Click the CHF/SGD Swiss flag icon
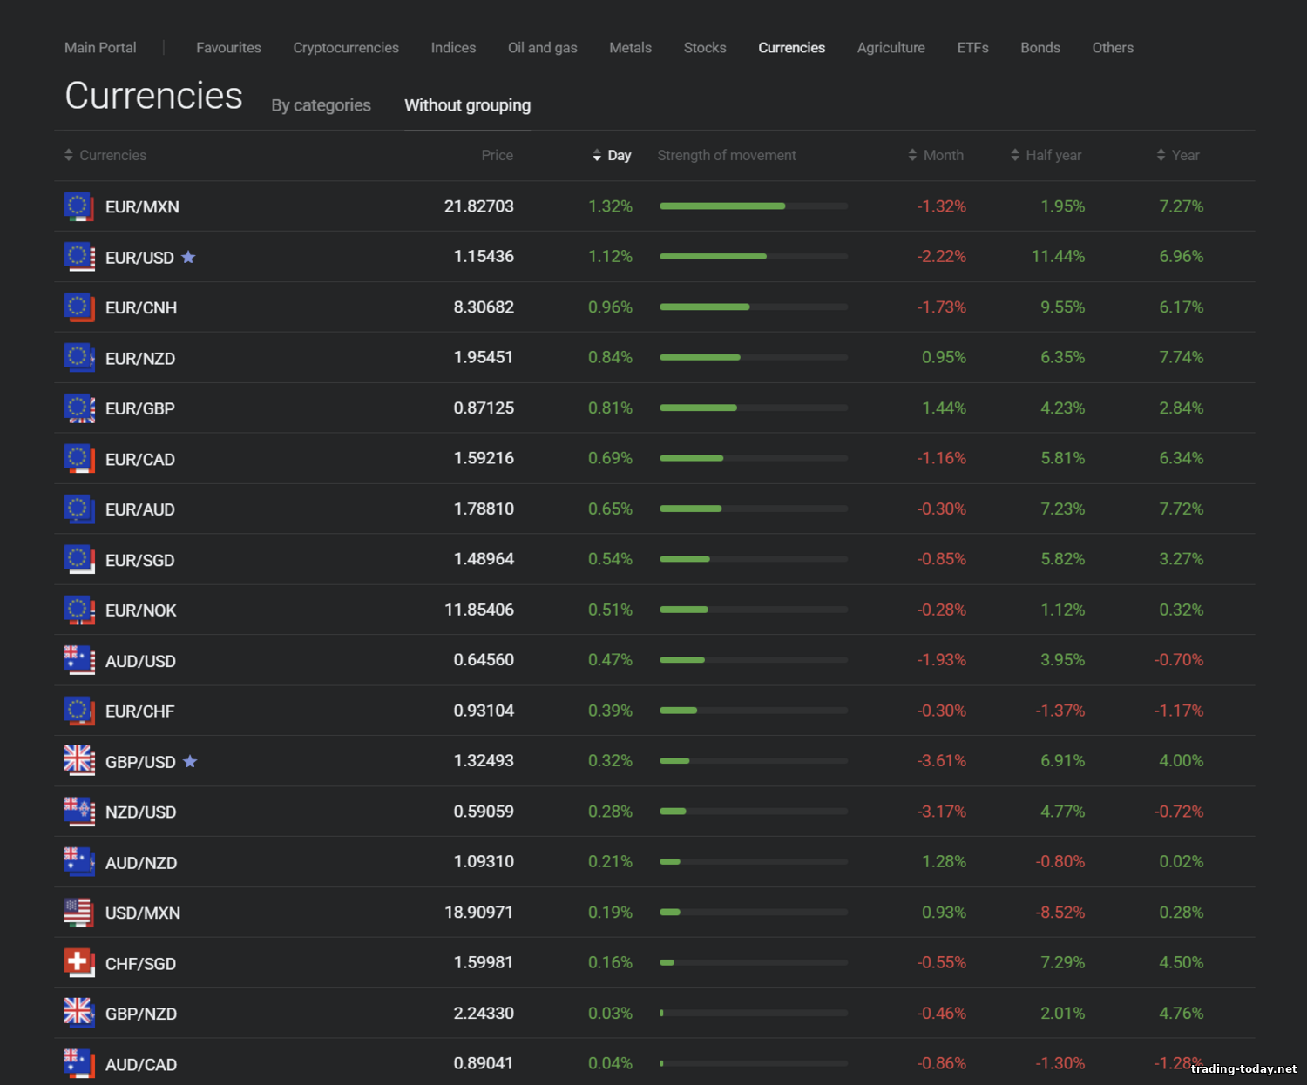The image size is (1307, 1085). tap(79, 963)
